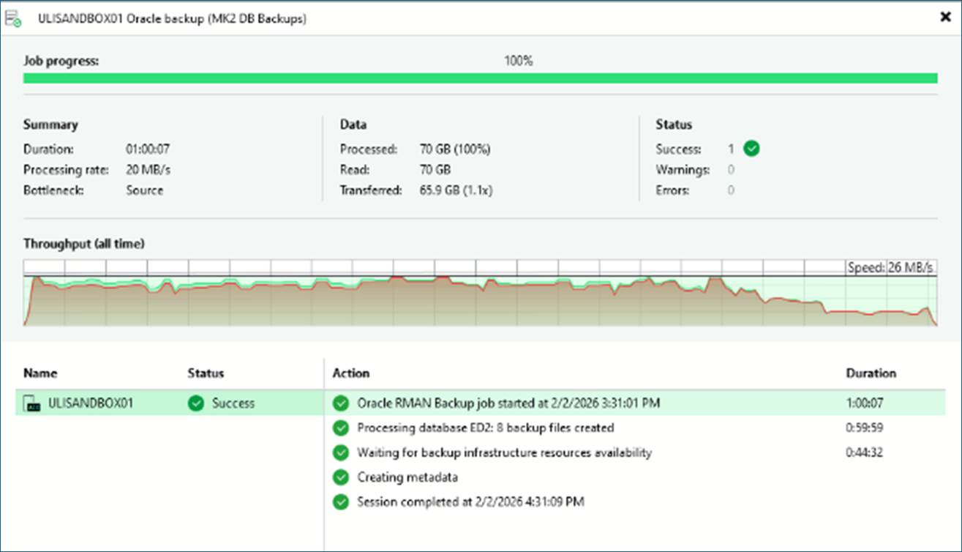Click the Duration column header
Viewport: 962px width, 552px height.
[x=871, y=373]
